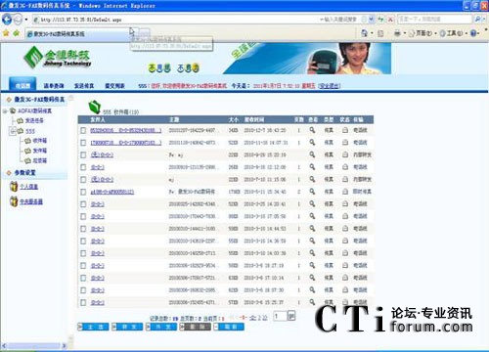
Task: Click the page number input box
Action: pos(280,316)
